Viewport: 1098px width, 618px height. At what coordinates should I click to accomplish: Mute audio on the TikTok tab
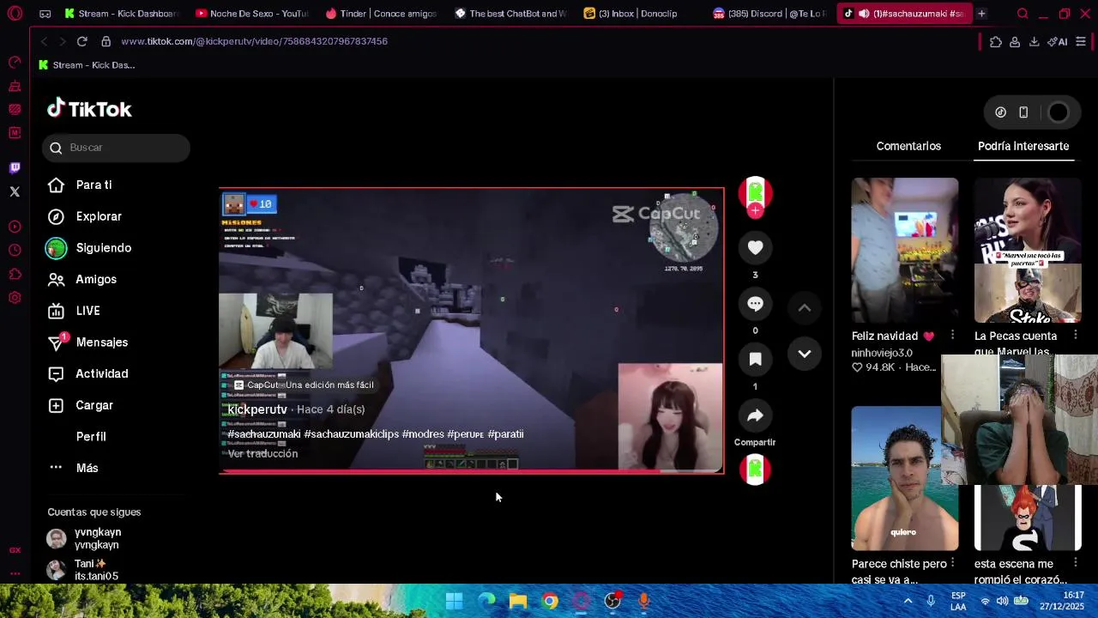click(864, 14)
